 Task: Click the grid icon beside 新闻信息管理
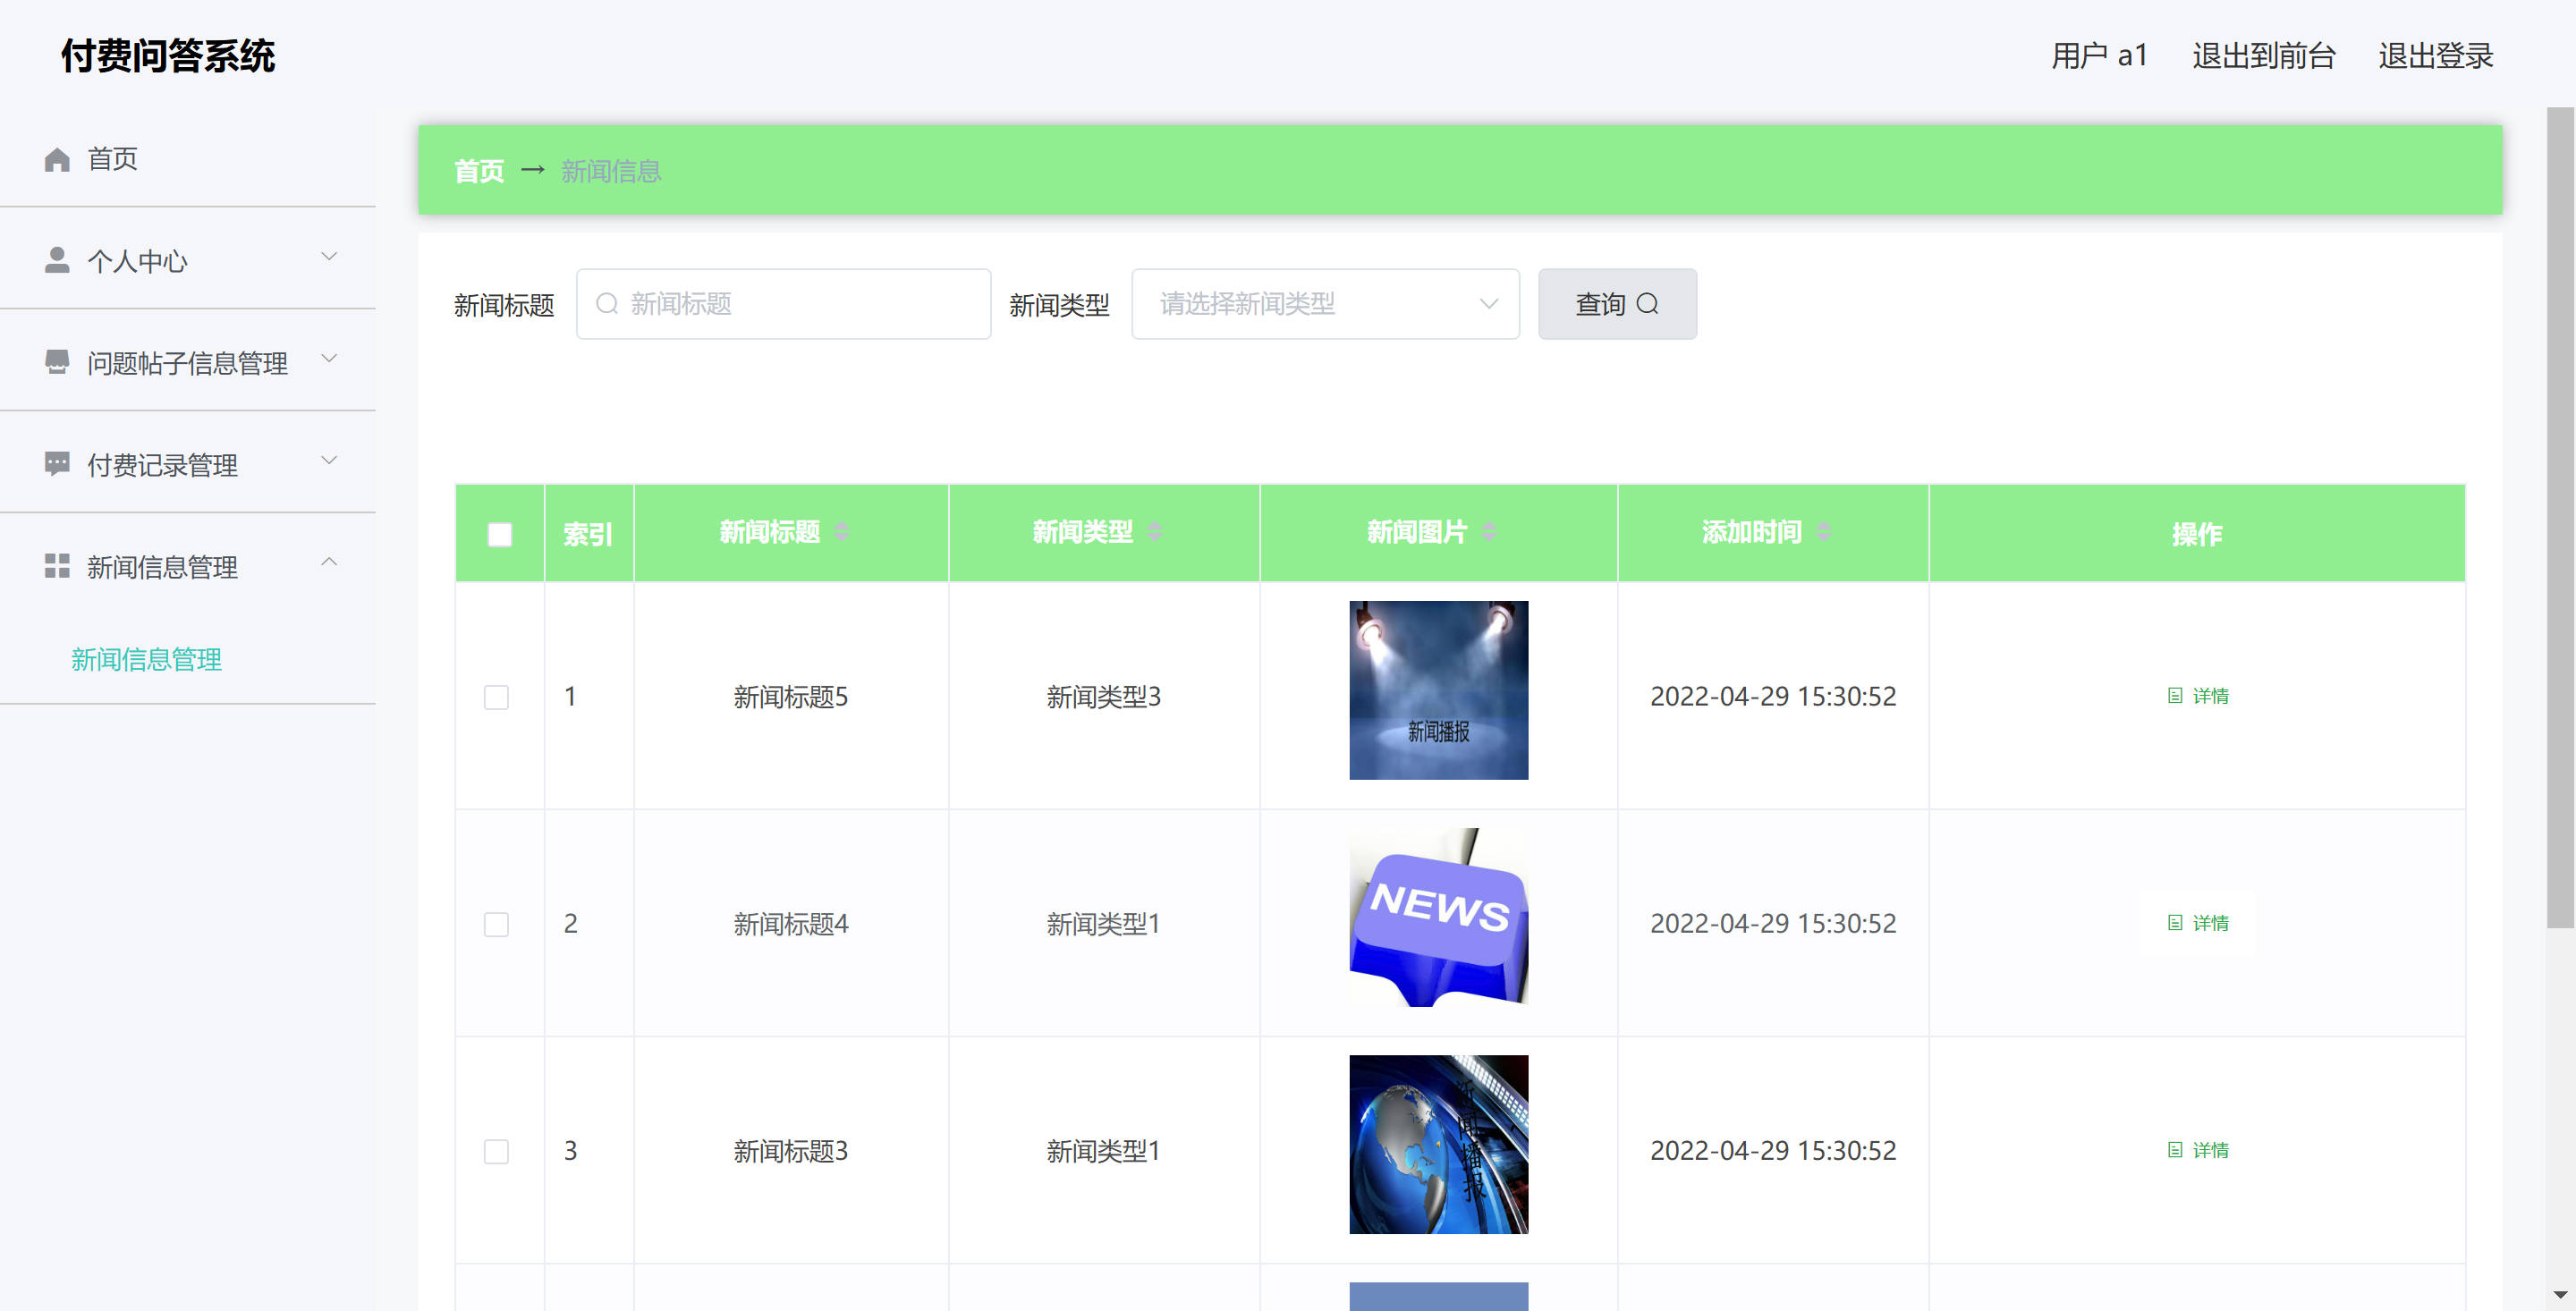(57, 566)
